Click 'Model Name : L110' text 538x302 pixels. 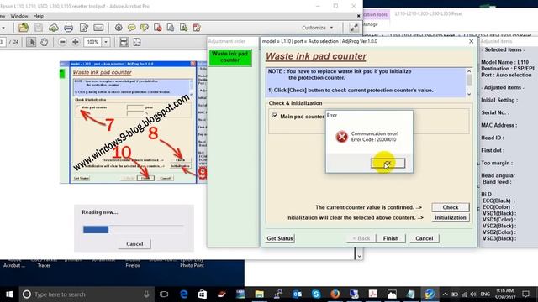(x=504, y=62)
